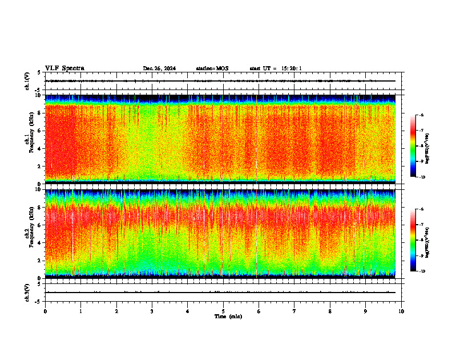Viewport: 452px width, 349px height.
Task: Click ch.2 frequency axis tick "6"
Action: (39, 225)
